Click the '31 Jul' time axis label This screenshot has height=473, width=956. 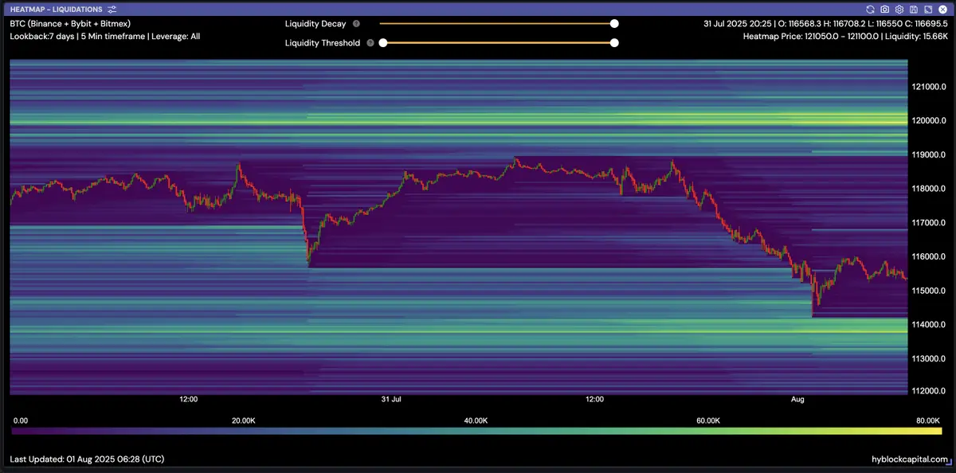tap(391, 399)
